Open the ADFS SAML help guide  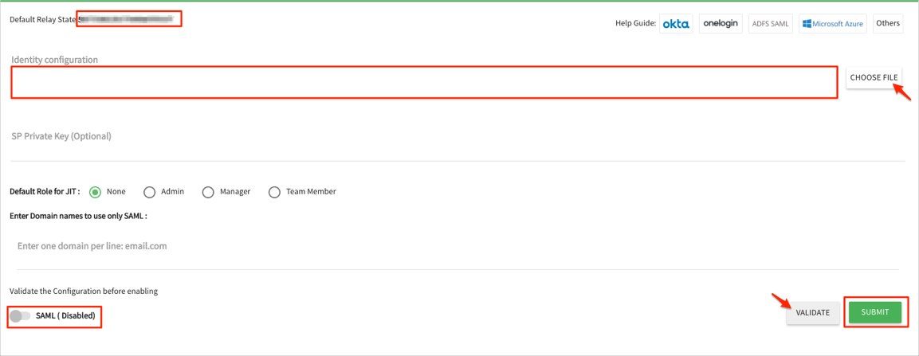point(770,24)
